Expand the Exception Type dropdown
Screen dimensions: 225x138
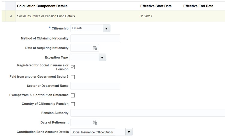pyautogui.click(x=102, y=58)
